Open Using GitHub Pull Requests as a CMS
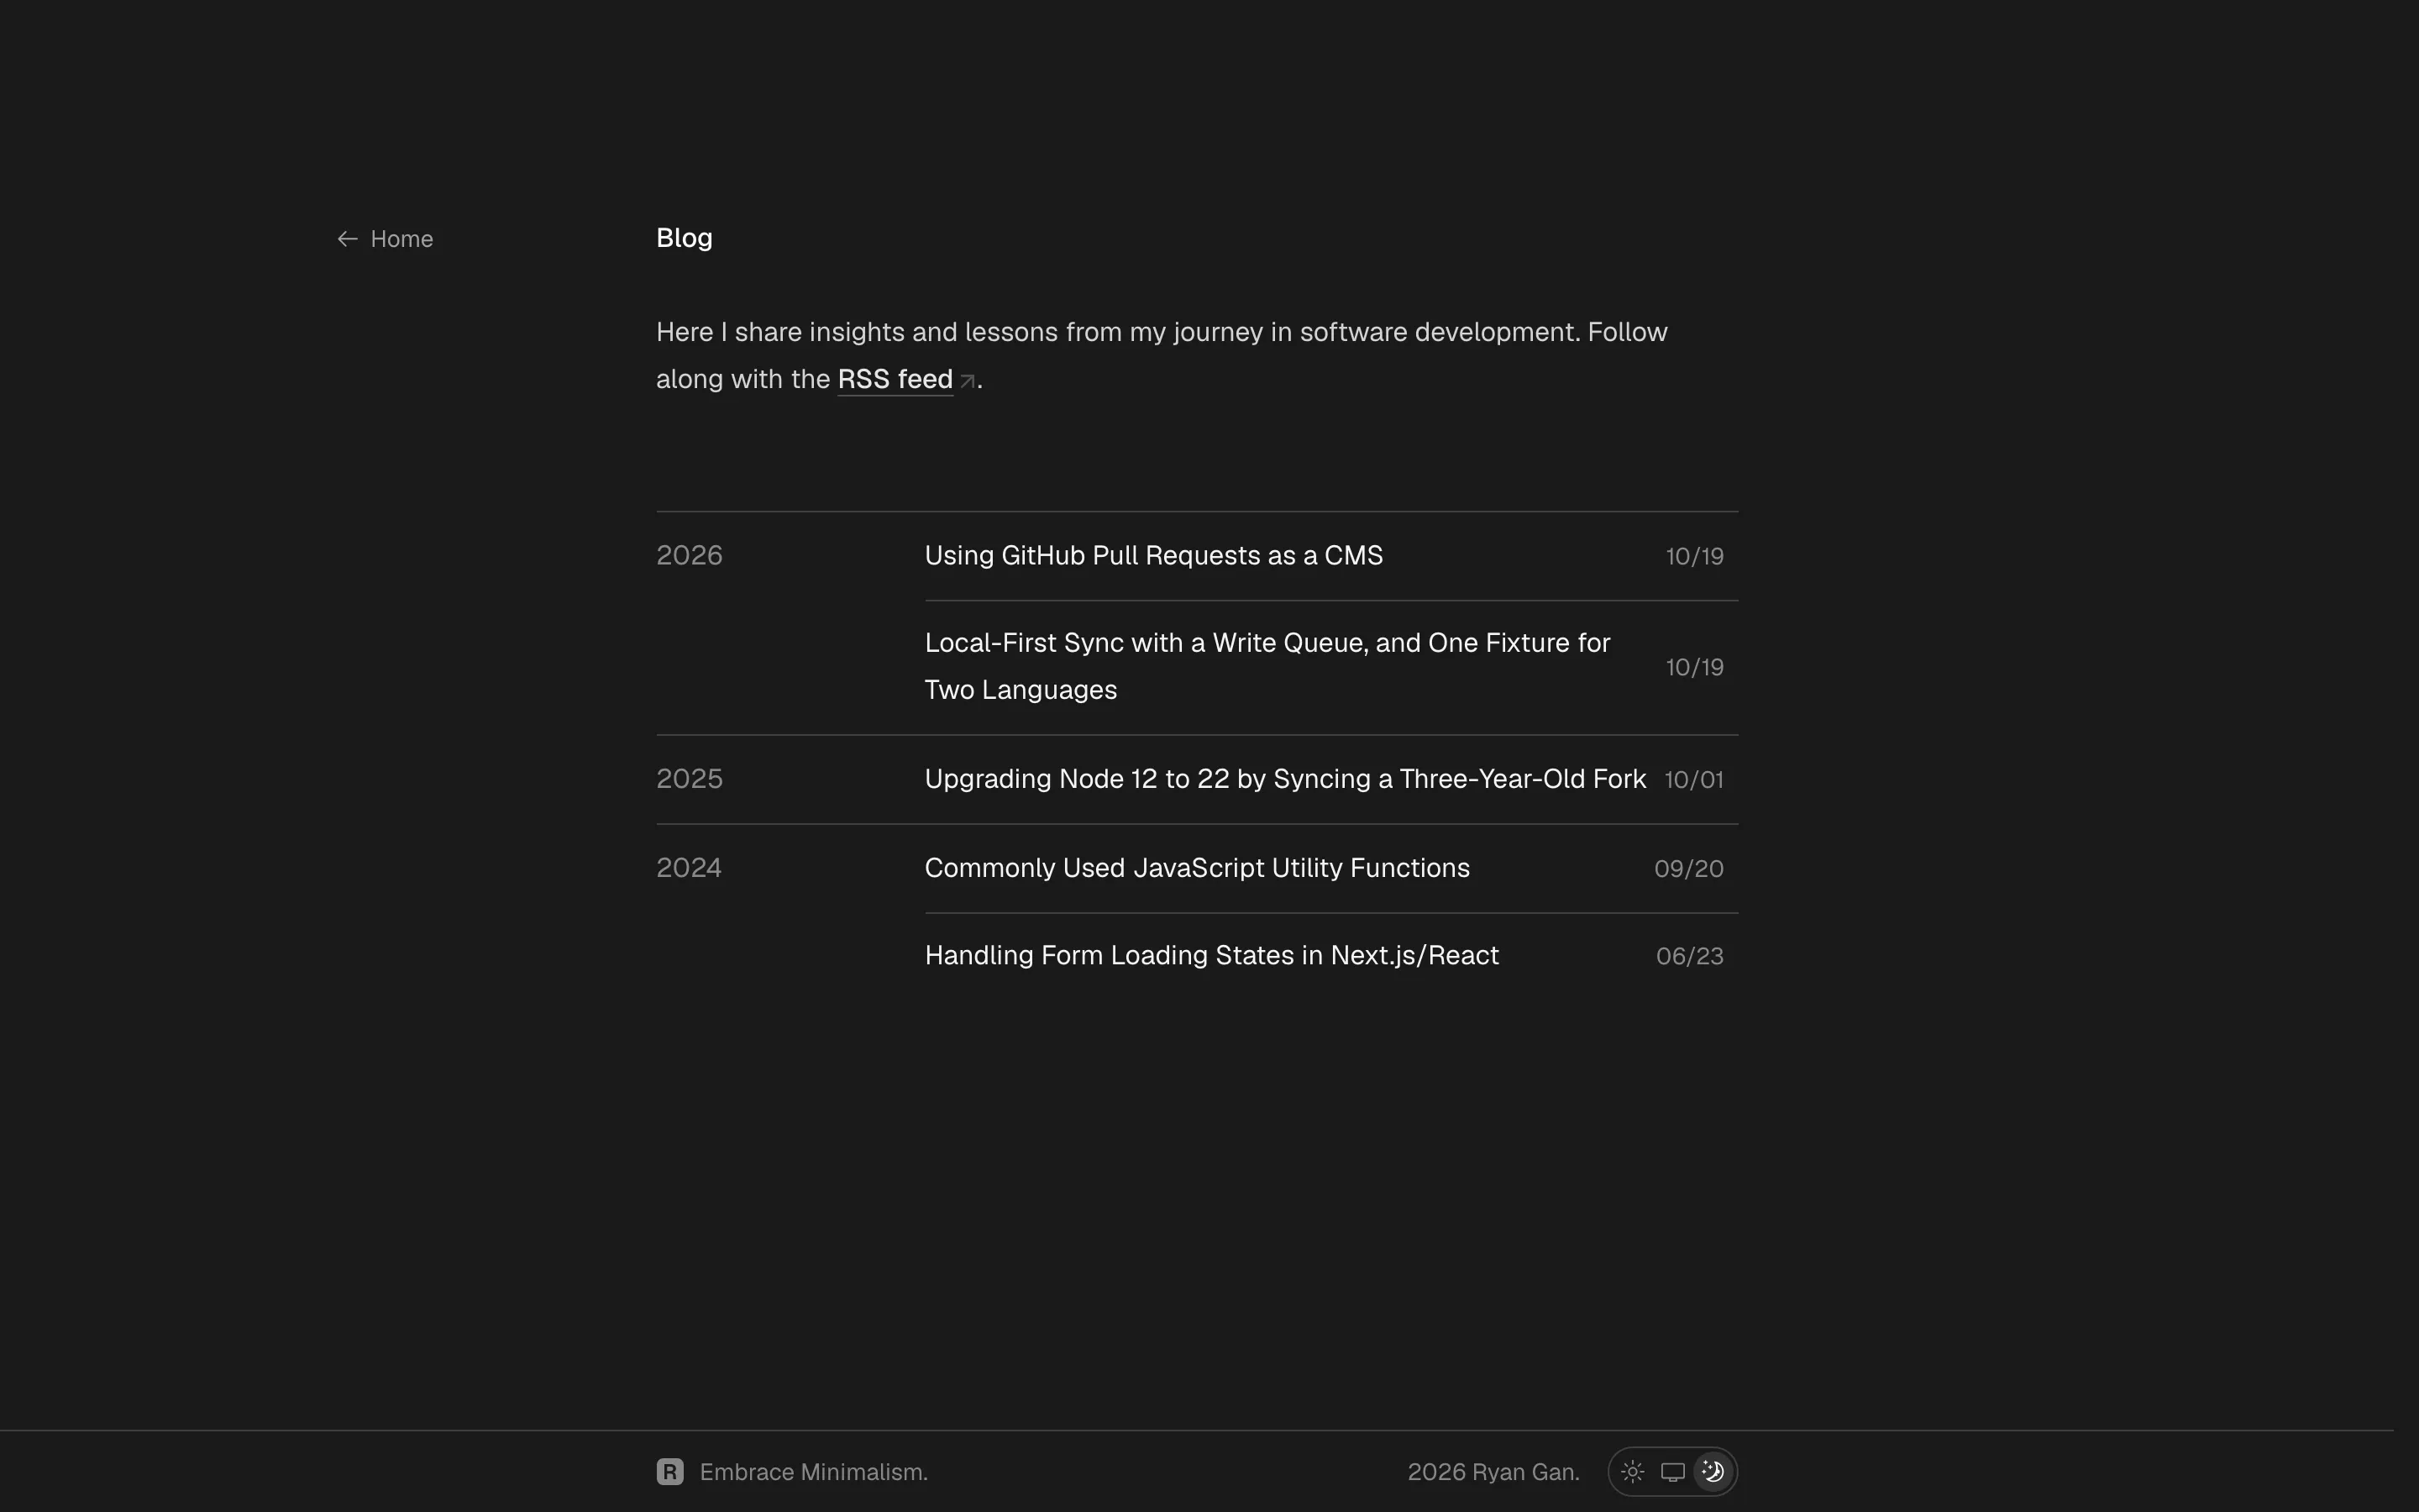 pos(1153,556)
